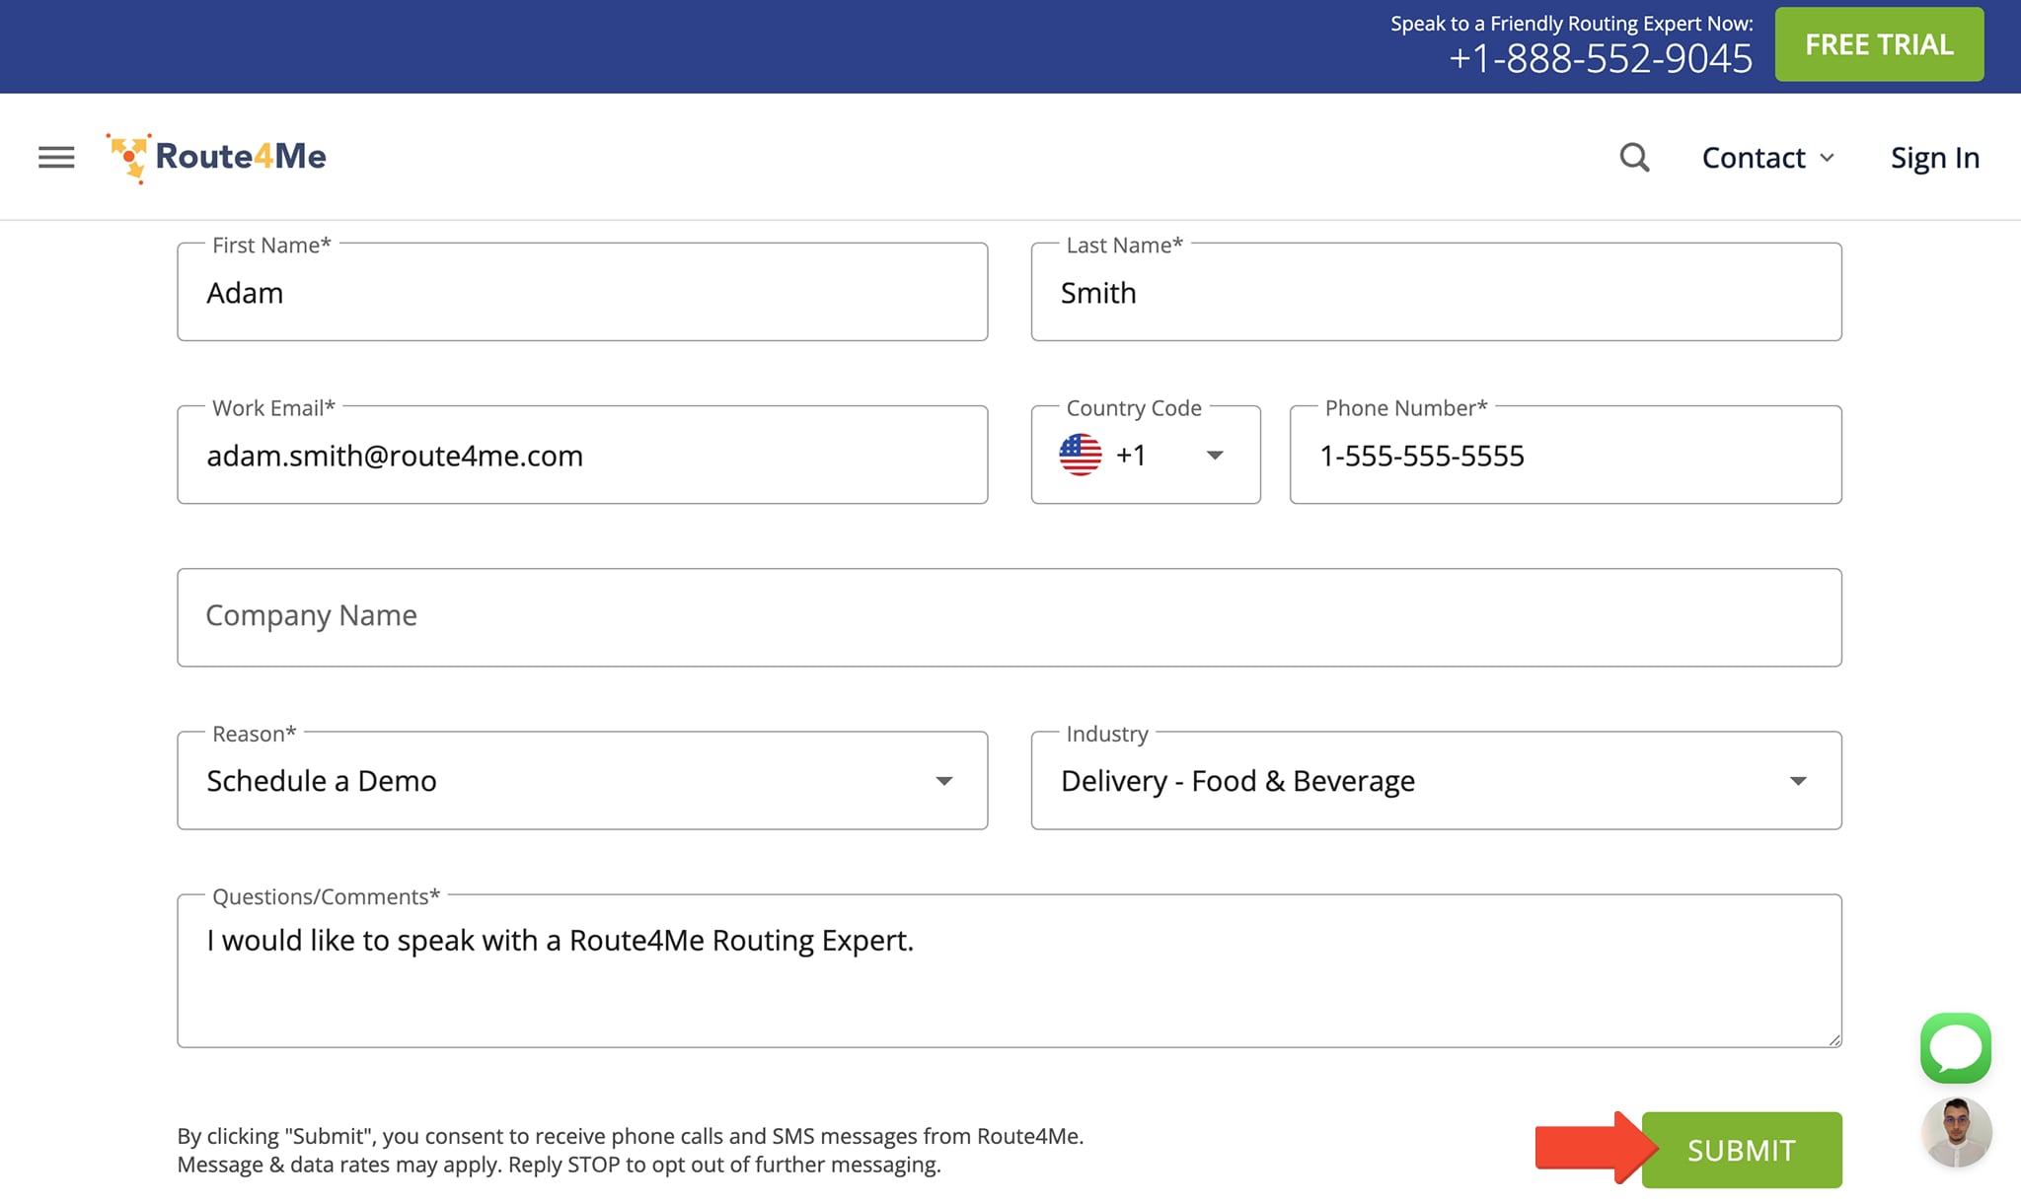Image resolution: width=2021 pixels, height=1204 pixels.
Task: Open the Industry dropdown
Action: point(1436,780)
